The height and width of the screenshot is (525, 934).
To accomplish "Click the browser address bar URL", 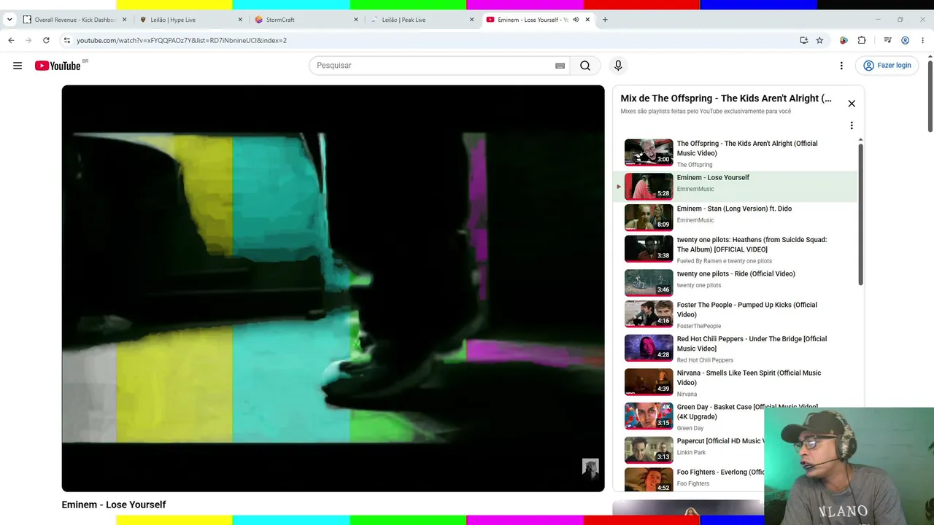I will pos(182,40).
